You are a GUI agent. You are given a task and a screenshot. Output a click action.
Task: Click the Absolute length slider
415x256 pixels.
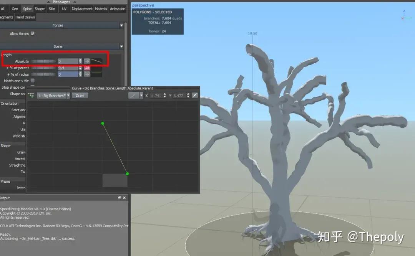(44, 61)
